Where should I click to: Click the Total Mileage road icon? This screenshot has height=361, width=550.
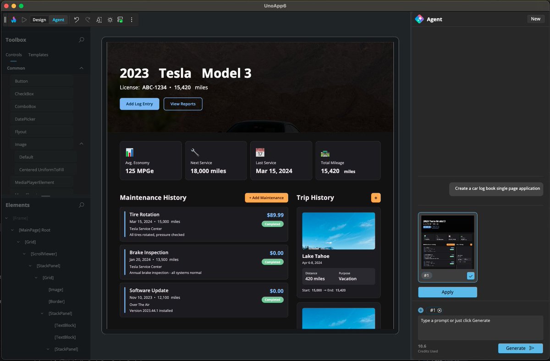pos(325,153)
